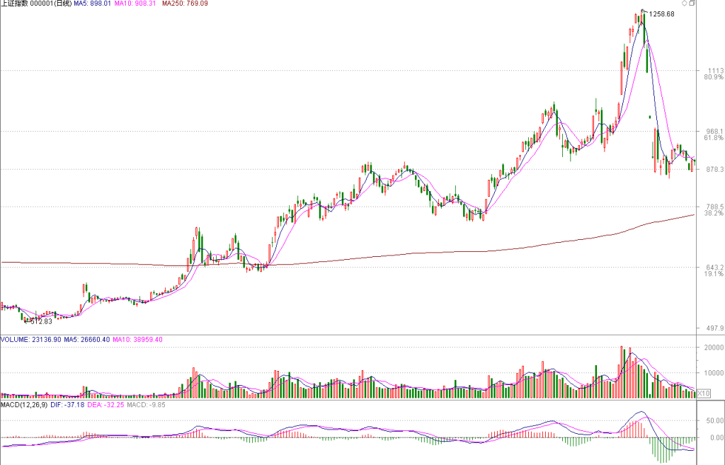Click the 19.1% retracement level label
Image resolution: width=725 pixels, height=465 pixels.
point(714,274)
